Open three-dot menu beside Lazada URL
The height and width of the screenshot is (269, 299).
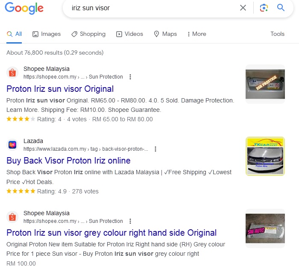[x=155, y=149]
